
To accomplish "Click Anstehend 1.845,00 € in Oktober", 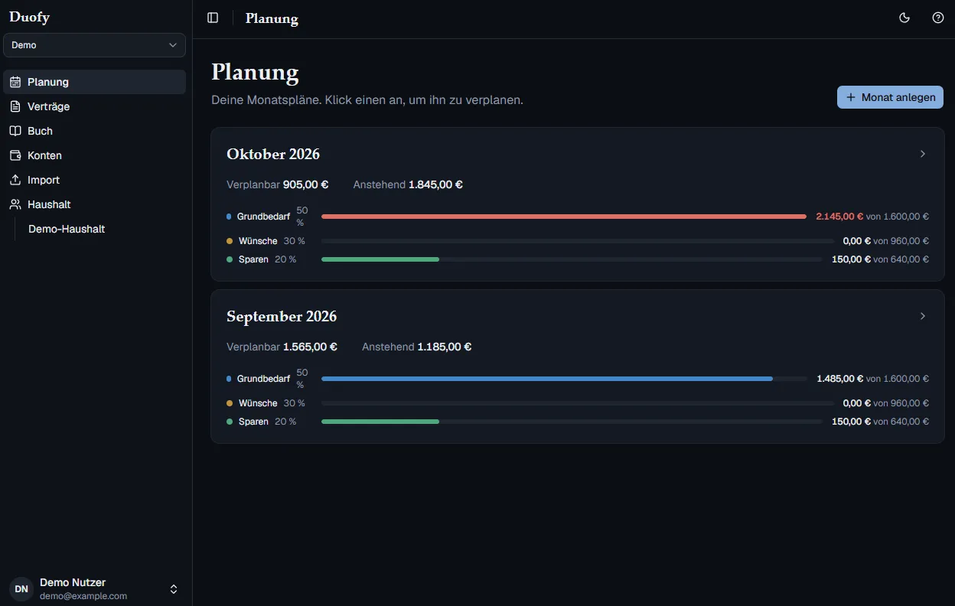I will pos(408,184).
